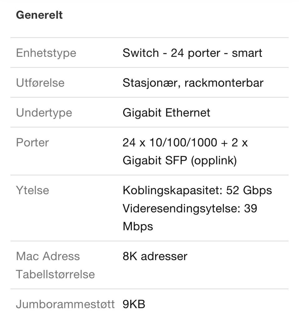
Task: Select the 24 x 10/100/1000 port text
Action: pos(170,143)
